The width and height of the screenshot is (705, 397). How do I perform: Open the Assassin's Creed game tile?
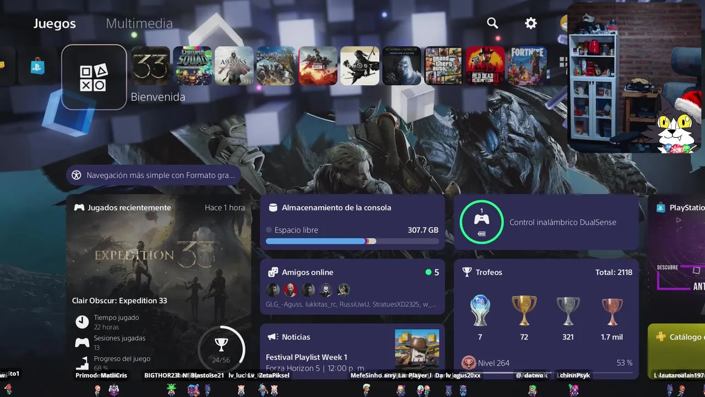(234, 66)
